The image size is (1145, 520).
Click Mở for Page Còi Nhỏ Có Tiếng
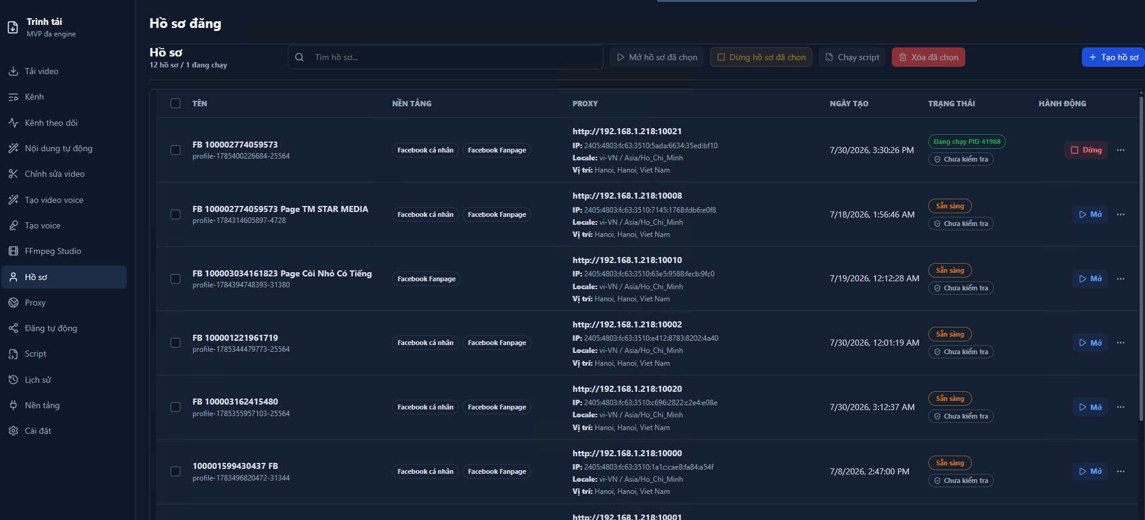(x=1090, y=279)
